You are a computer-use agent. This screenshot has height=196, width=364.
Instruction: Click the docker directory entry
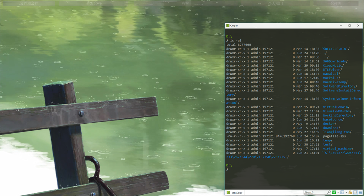pyautogui.click(x=329, y=124)
